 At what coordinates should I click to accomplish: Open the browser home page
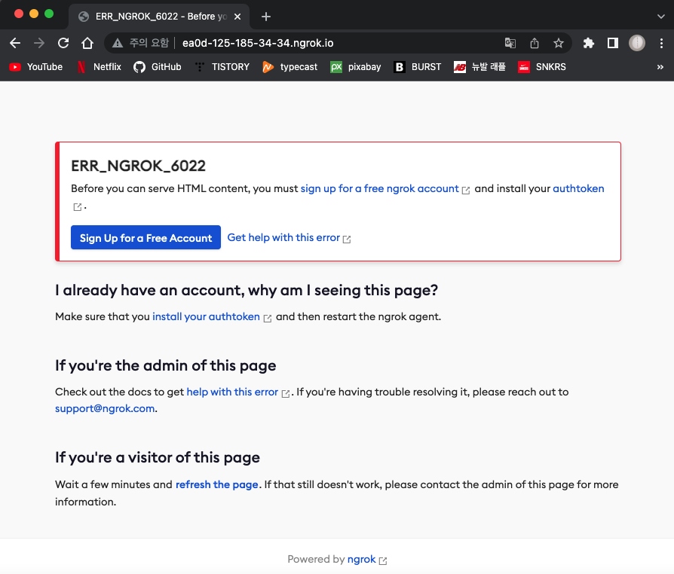(87, 43)
